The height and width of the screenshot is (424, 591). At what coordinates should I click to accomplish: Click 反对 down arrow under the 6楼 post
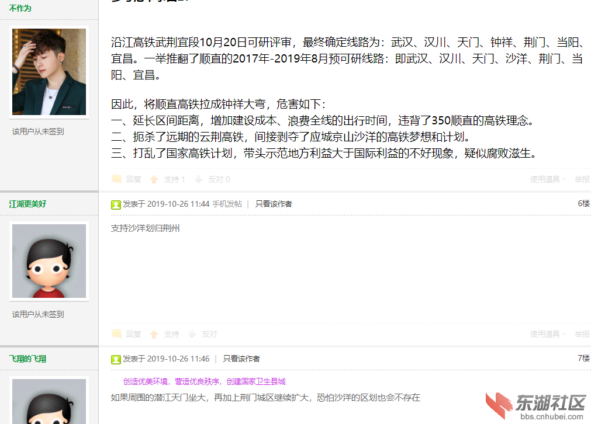(x=192, y=335)
